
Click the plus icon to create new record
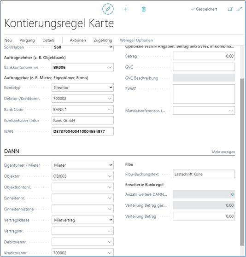pos(126,9)
